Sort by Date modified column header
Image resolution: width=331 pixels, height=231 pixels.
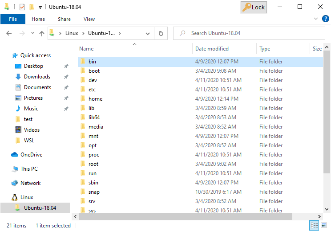(x=212, y=49)
